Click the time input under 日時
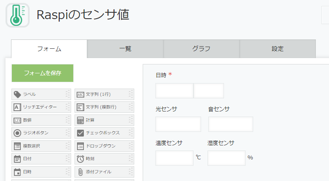 point(209,91)
